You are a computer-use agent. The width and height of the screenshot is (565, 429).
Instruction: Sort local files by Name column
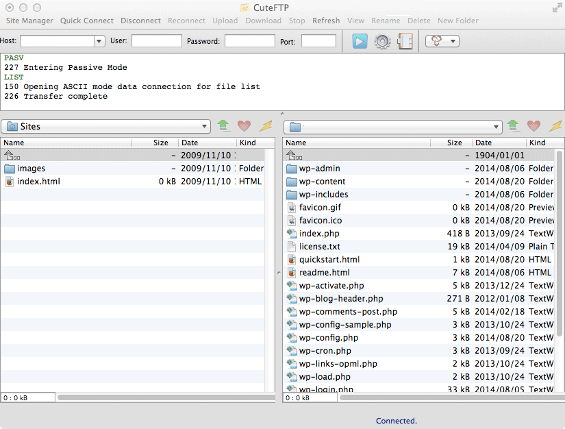click(x=66, y=143)
